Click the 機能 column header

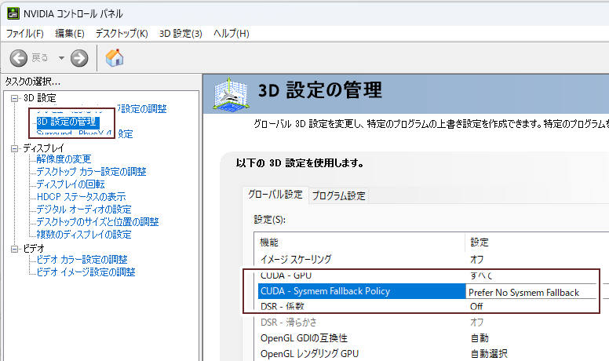pyautogui.click(x=359, y=242)
